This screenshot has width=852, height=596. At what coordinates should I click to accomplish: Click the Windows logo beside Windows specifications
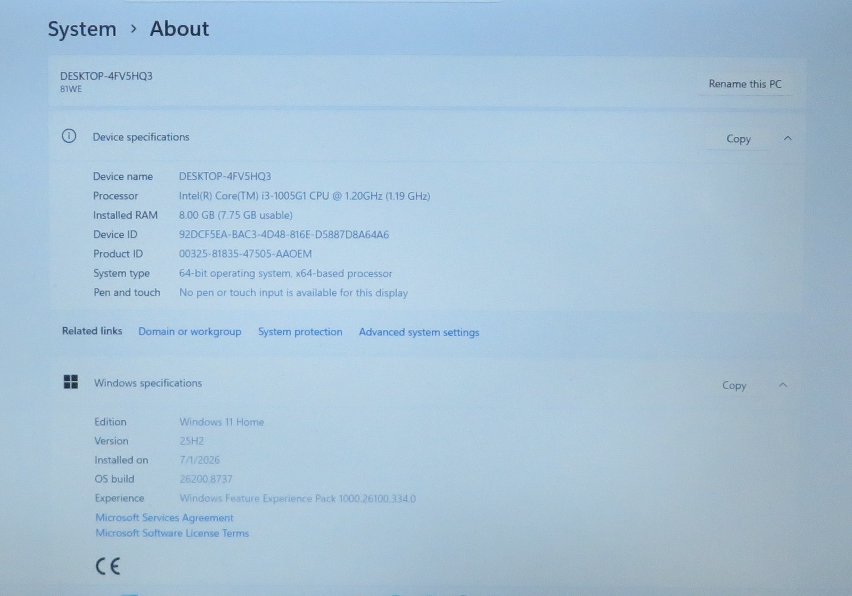(70, 382)
